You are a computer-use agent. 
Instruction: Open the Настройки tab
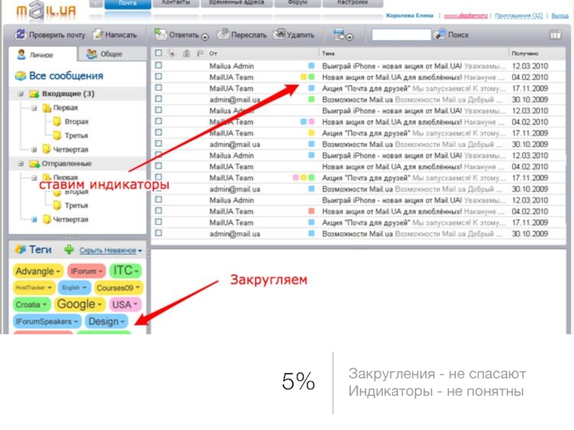(352, 3)
